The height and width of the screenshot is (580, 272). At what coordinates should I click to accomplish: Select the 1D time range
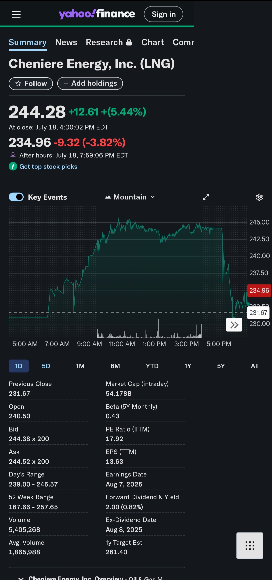(x=19, y=366)
